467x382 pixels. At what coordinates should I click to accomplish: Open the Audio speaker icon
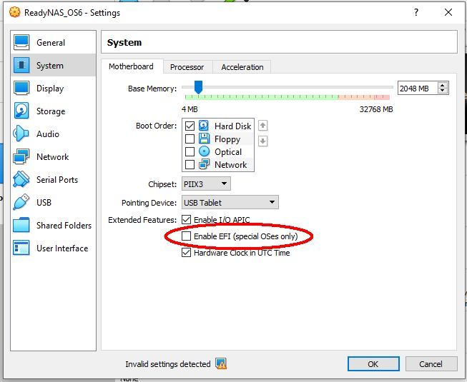[21, 134]
